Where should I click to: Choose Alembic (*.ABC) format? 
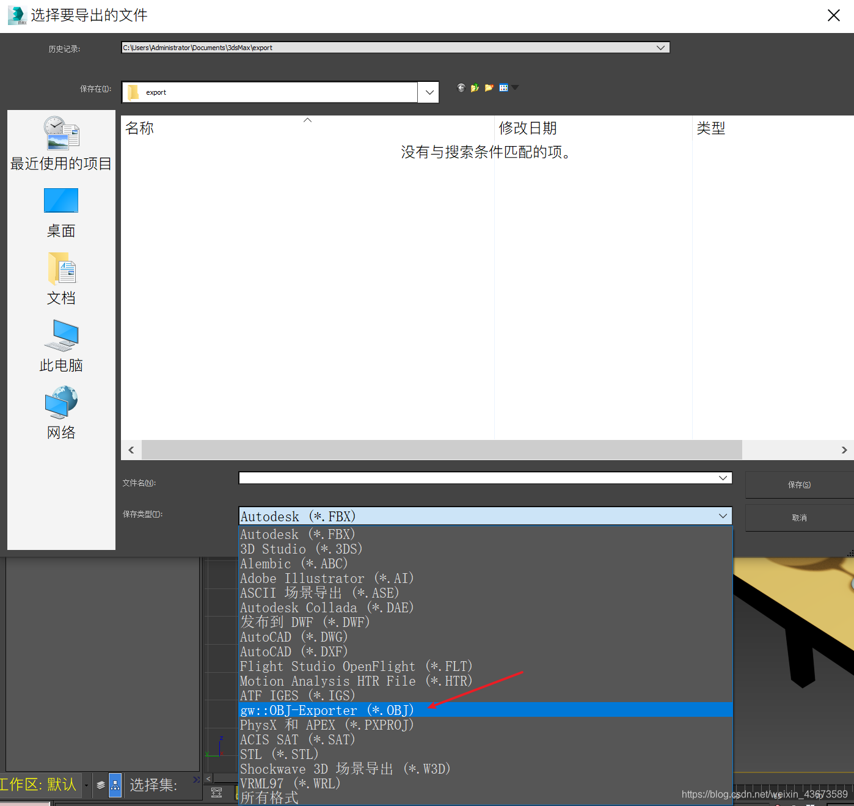point(486,563)
